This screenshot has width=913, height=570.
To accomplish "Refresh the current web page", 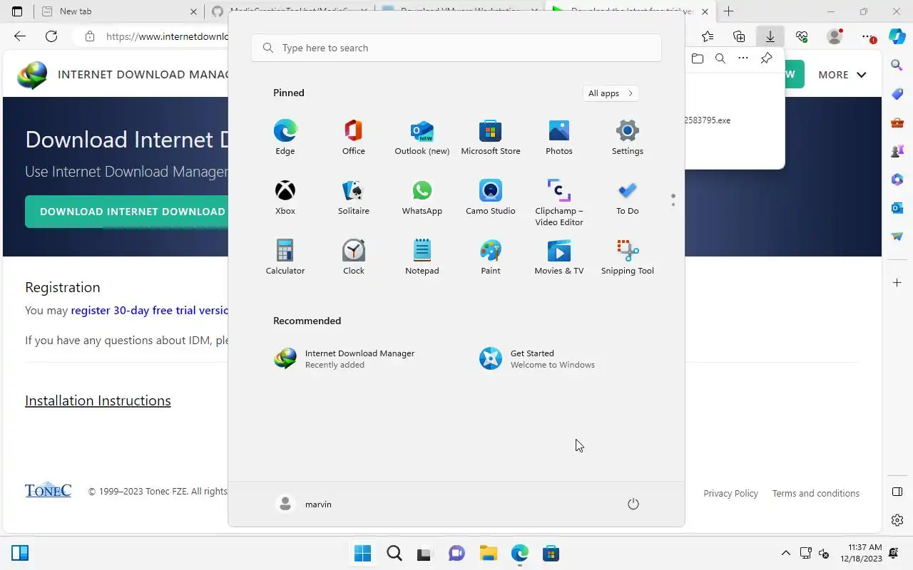I will (51, 36).
